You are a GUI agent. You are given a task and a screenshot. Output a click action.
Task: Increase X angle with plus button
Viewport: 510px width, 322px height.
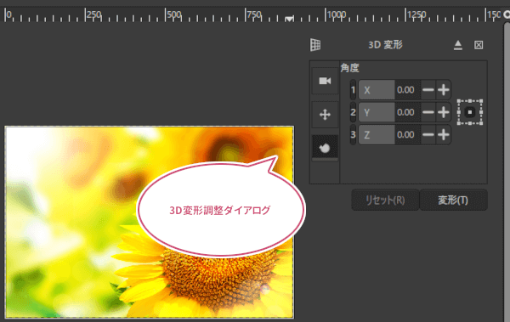click(x=444, y=90)
